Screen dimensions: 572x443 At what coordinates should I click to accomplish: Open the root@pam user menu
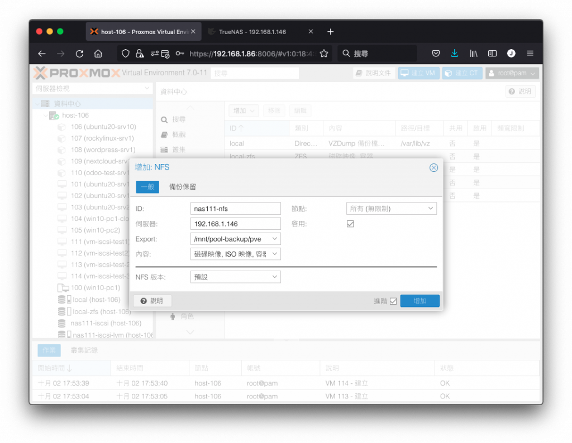(512, 73)
